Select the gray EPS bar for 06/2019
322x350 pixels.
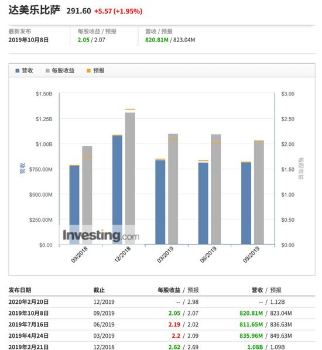point(216,189)
